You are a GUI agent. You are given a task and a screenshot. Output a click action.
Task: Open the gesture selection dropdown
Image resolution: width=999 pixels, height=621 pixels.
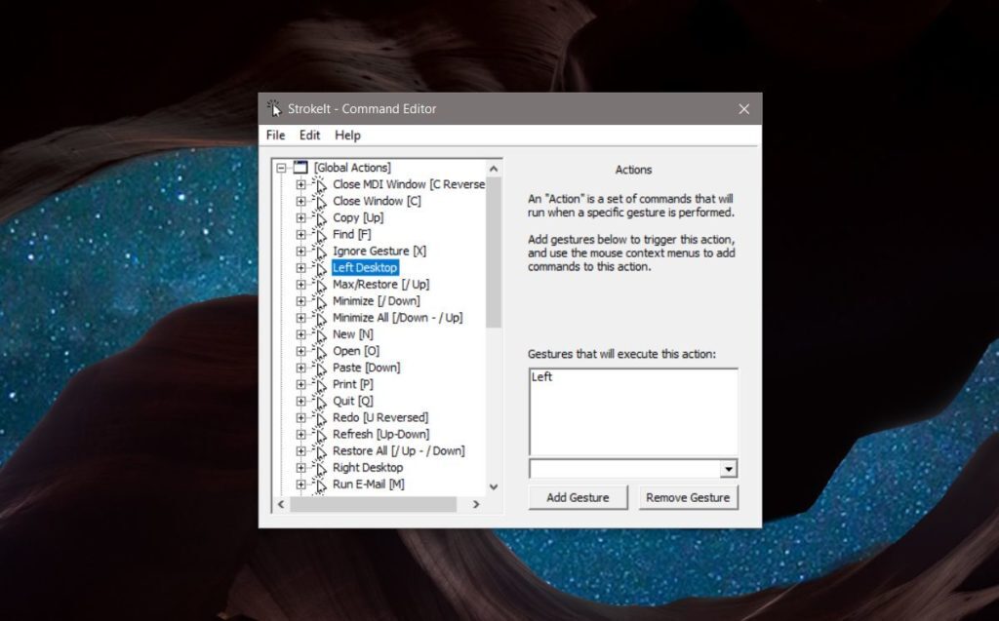tap(727, 469)
